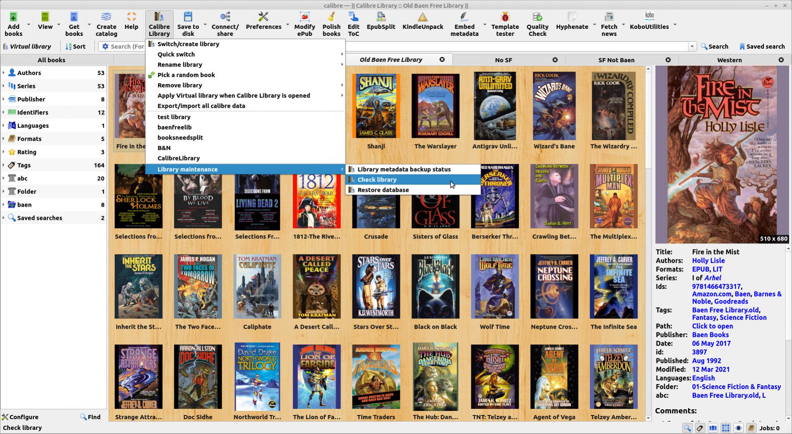Open the Quick switch submenu
This screenshot has height=434, width=792.
click(x=245, y=54)
